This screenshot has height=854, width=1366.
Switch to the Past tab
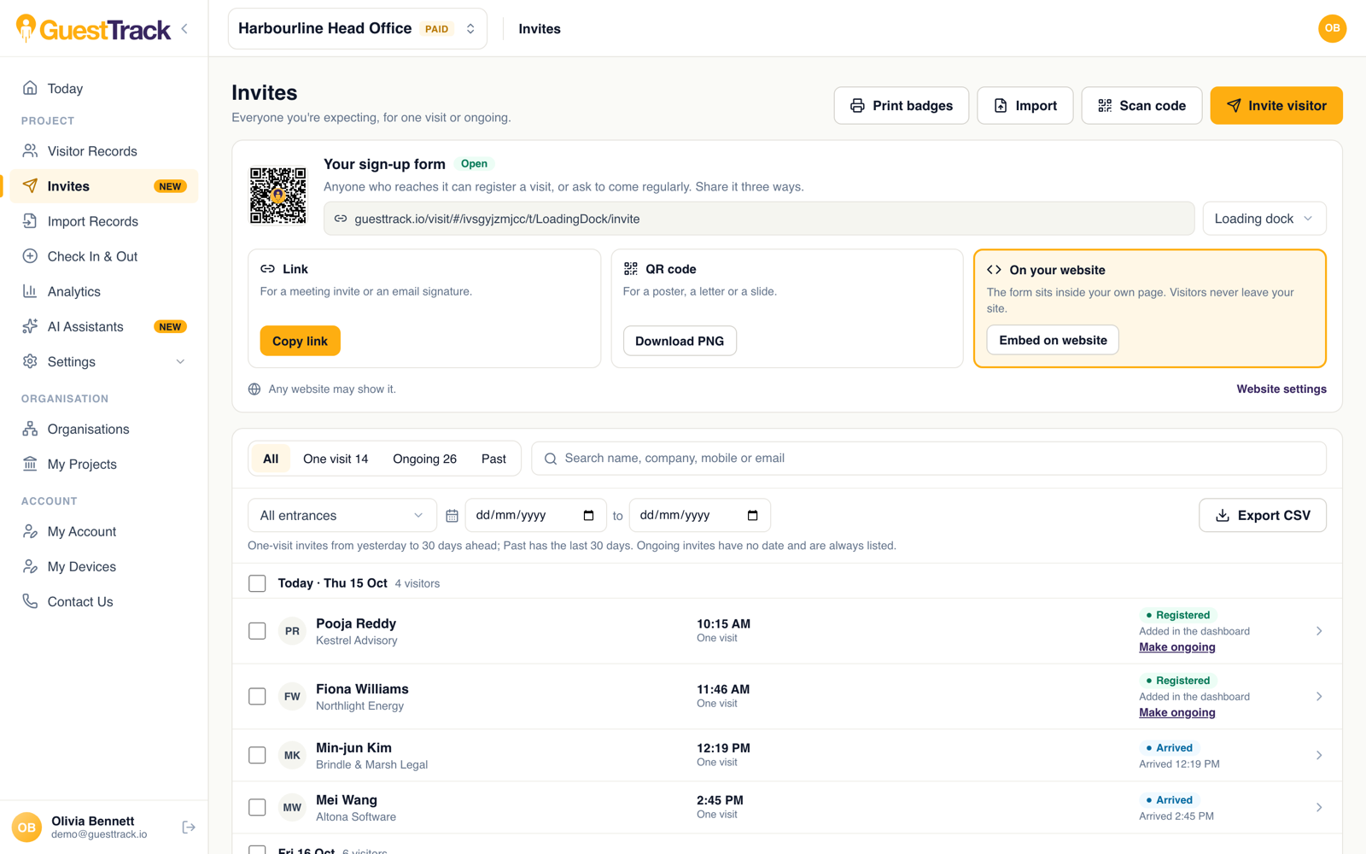[493, 459]
